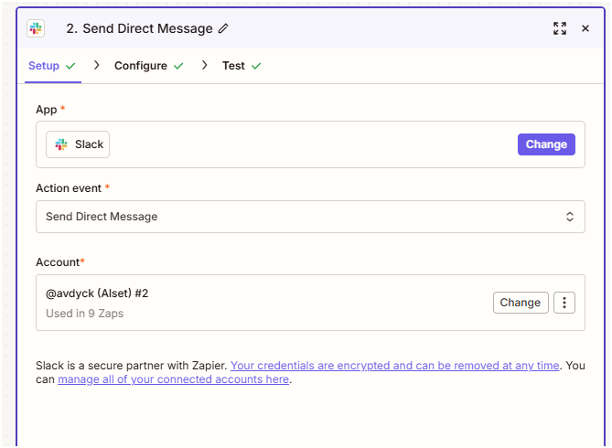
Task: Click green checkmark beside Test
Action: (256, 66)
